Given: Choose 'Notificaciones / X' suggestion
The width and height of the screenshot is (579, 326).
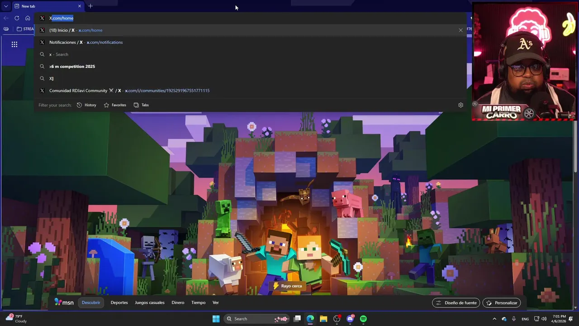Looking at the screenshot, I should coord(250,42).
